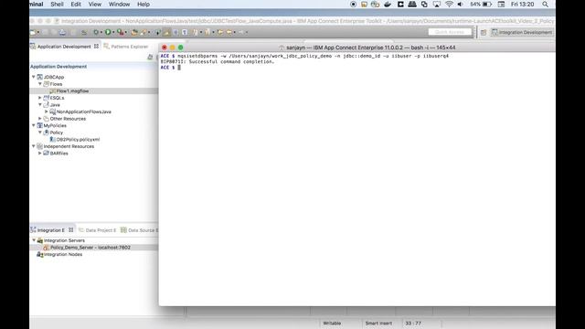Click MyPolicies project icon

40,125
